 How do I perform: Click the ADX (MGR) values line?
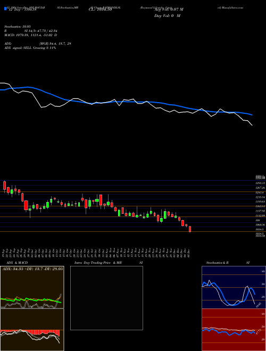coord(38,44)
